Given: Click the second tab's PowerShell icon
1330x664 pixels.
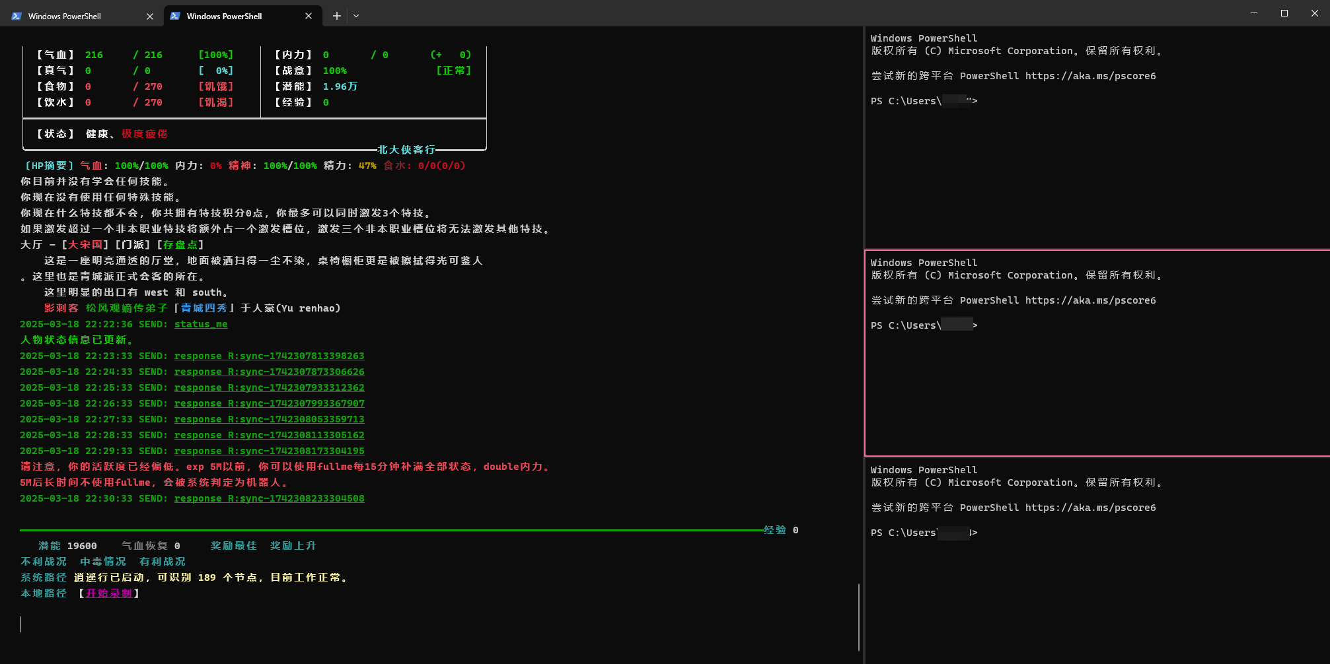Looking at the screenshot, I should pyautogui.click(x=175, y=16).
